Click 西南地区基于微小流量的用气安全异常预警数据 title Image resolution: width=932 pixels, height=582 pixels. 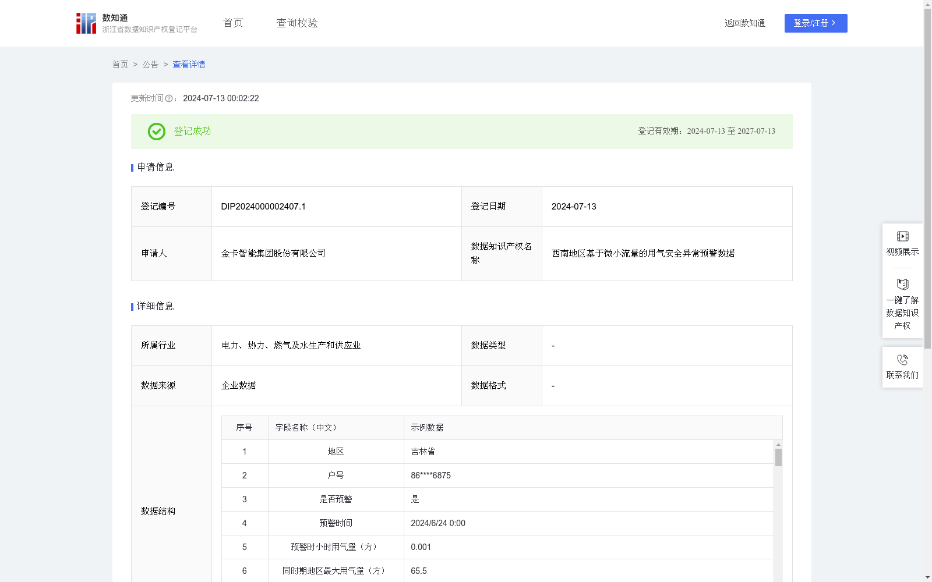(643, 254)
